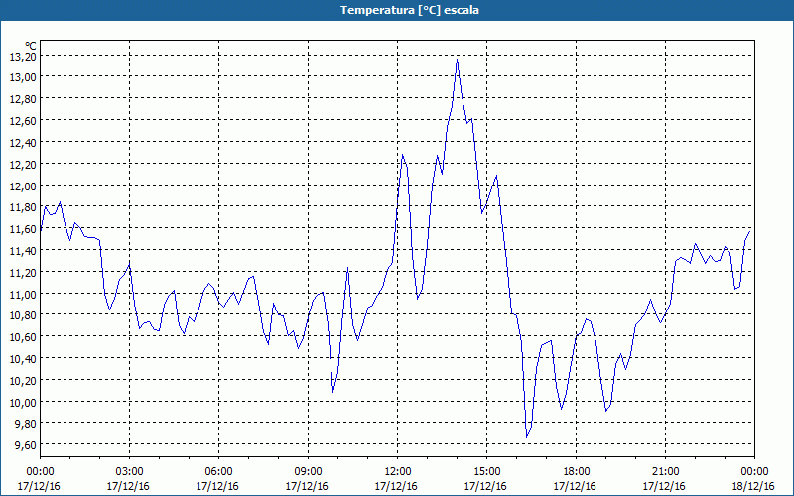Image resolution: width=794 pixels, height=496 pixels.
Task: Click the 'Temperatura [°C] escala' title
Action: click(x=409, y=10)
